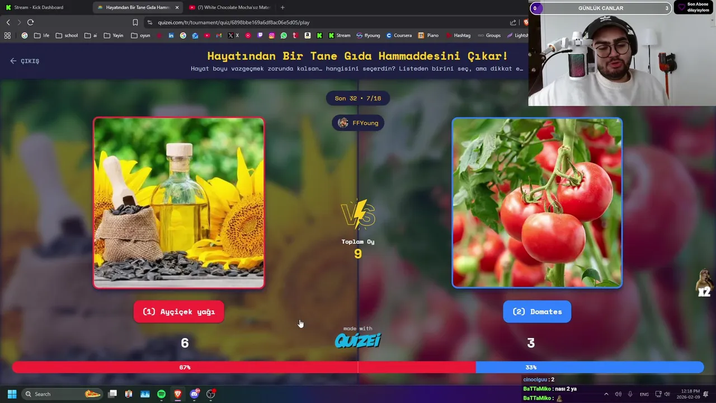The width and height of the screenshot is (716, 403).
Task: Click the sunflower oil image
Action: 179,203
